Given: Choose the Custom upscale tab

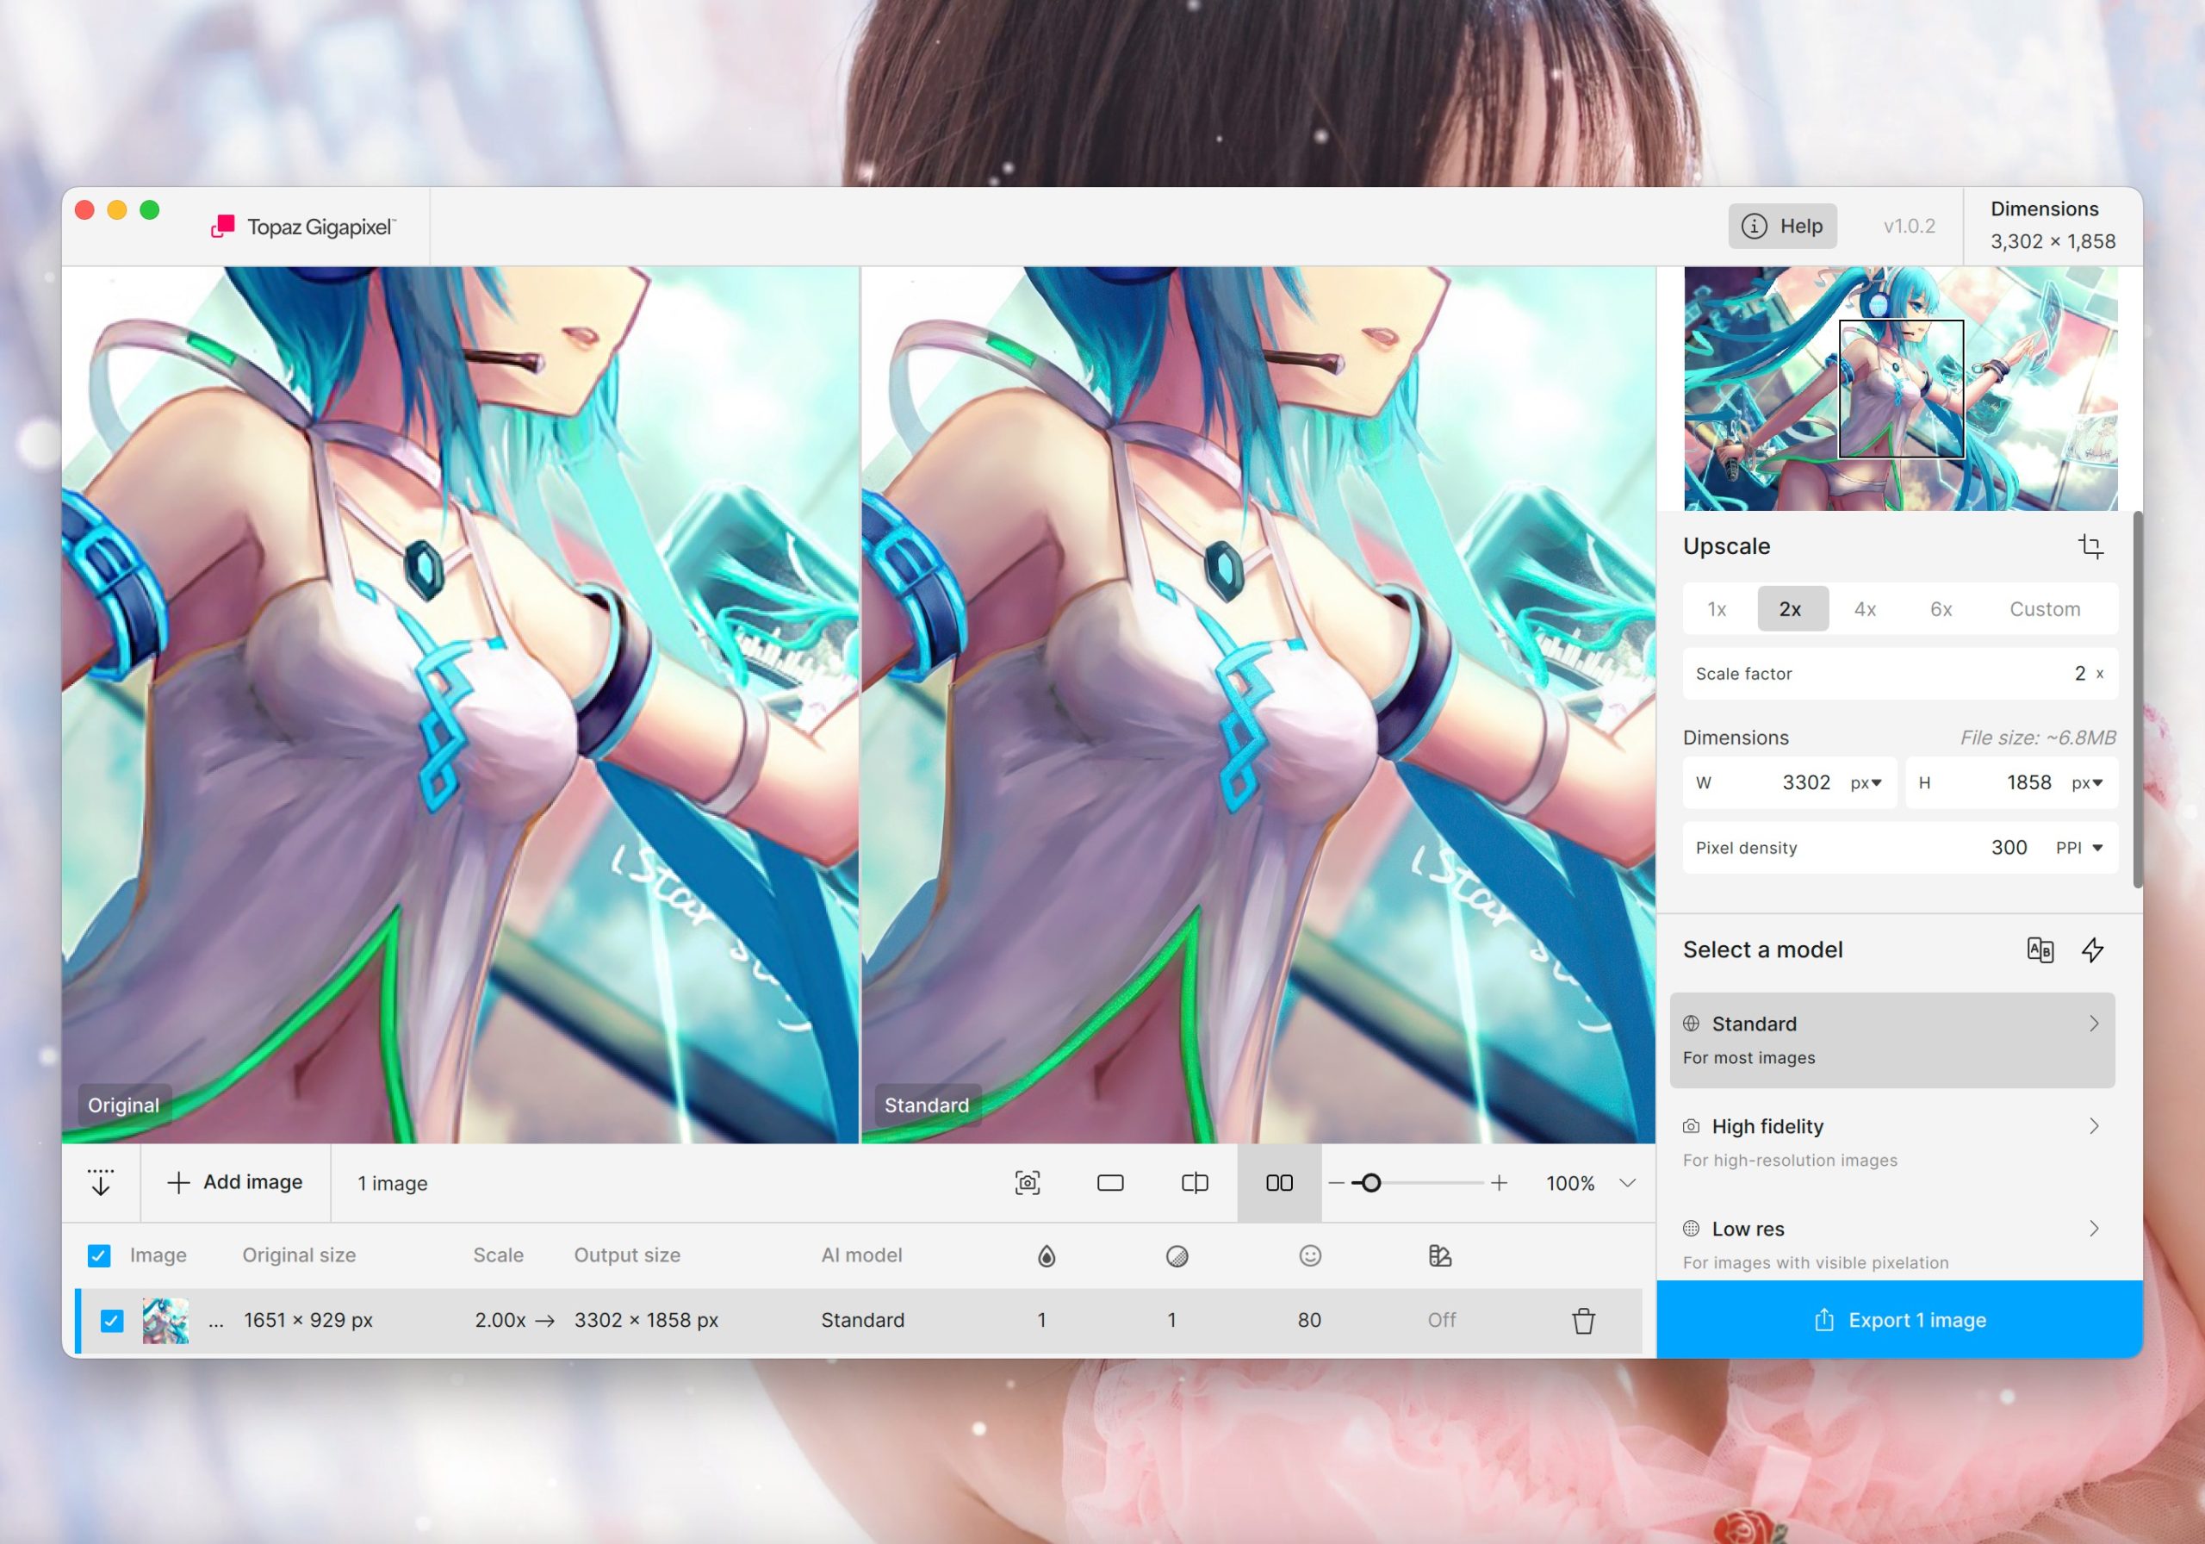Looking at the screenshot, I should coord(2044,609).
